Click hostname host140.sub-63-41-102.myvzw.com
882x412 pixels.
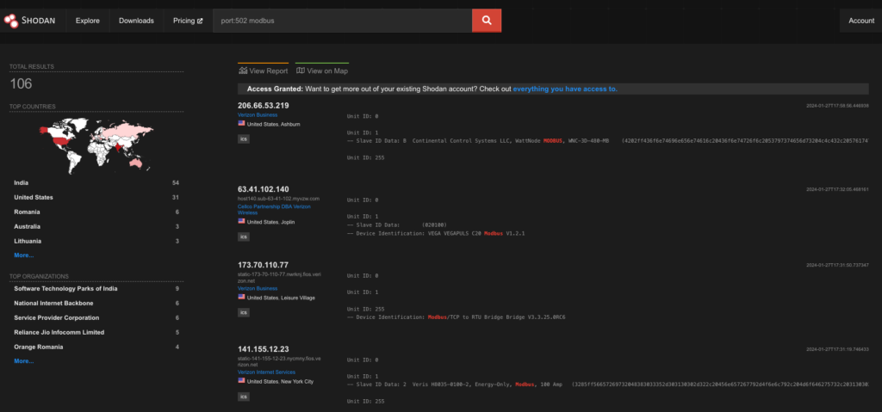278,199
